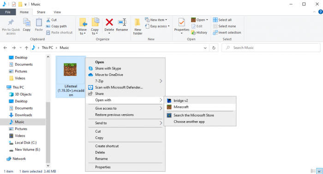Go back with the Back arrow
Image resolution: width=323 pixels, height=174 pixels.
click(6, 48)
